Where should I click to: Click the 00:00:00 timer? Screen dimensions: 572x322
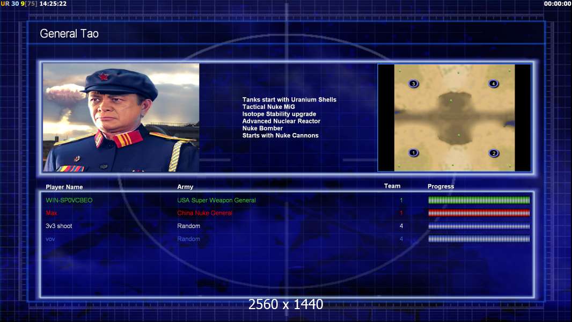[x=558, y=4]
